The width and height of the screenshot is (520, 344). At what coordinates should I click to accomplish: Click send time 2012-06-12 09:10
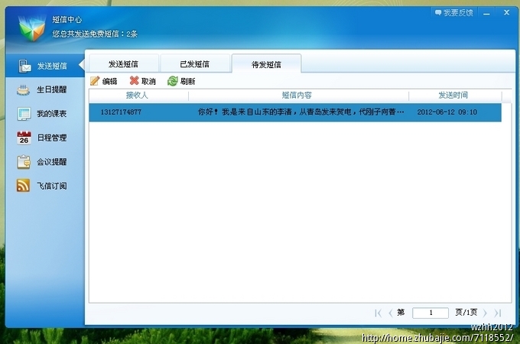coord(447,112)
